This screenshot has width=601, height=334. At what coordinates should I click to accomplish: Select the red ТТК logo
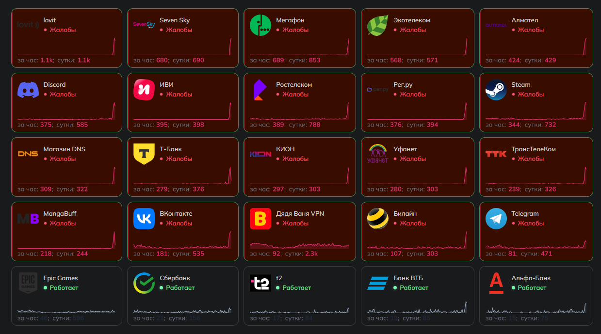(x=496, y=154)
